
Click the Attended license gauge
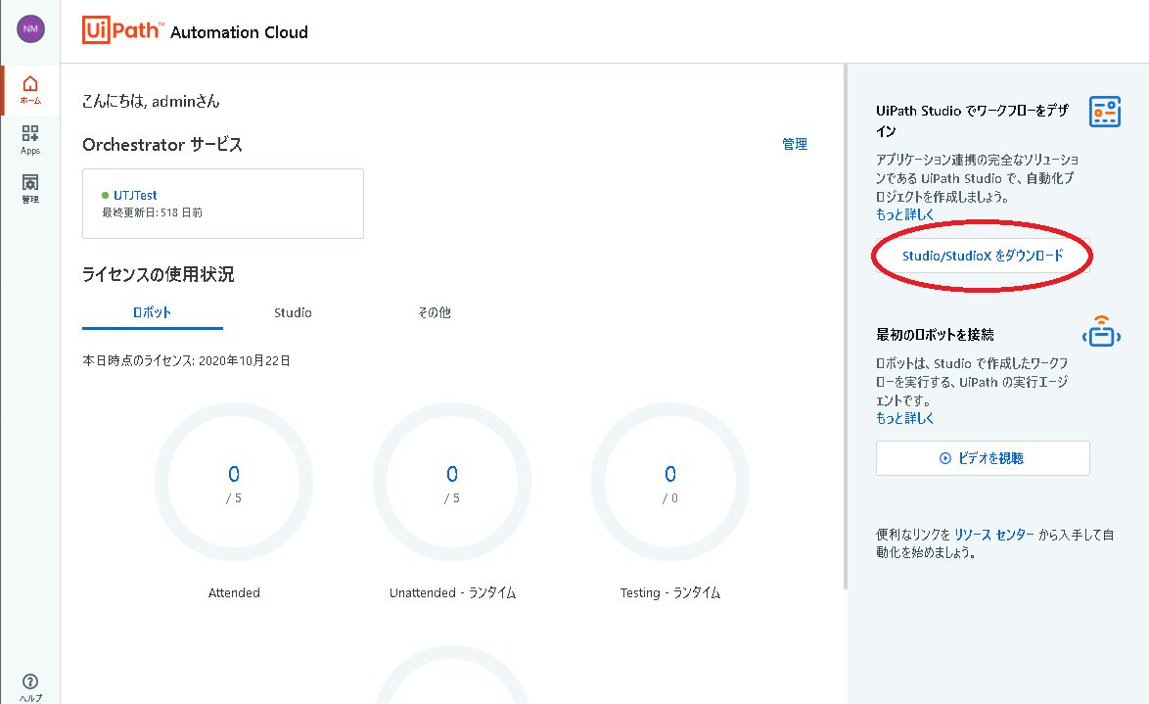[234, 482]
